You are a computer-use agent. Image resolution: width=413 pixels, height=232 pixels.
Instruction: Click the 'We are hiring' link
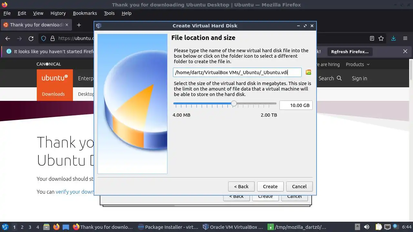coord(328,64)
